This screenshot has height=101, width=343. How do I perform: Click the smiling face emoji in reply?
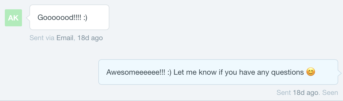pos(311,72)
